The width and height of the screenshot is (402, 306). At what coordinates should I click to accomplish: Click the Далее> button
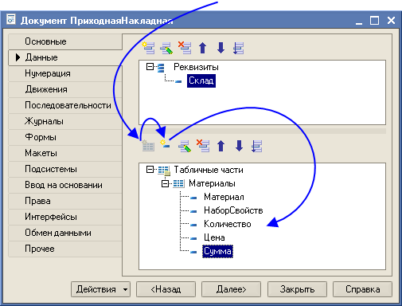(231, 289)
